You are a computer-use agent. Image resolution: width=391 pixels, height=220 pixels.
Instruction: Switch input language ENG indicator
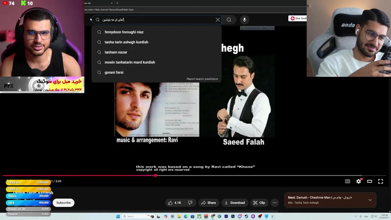(x=366, y=216)
